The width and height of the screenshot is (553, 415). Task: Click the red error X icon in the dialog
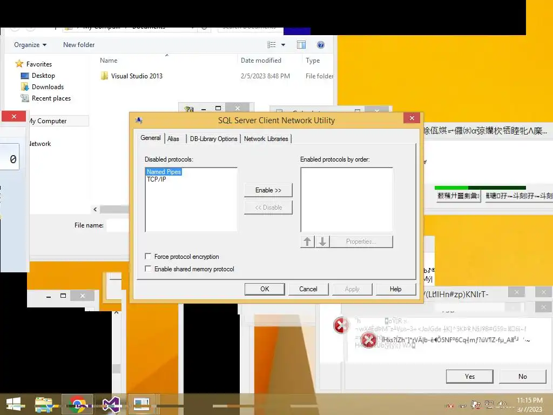pyautogui.click(x=368, y=340)
